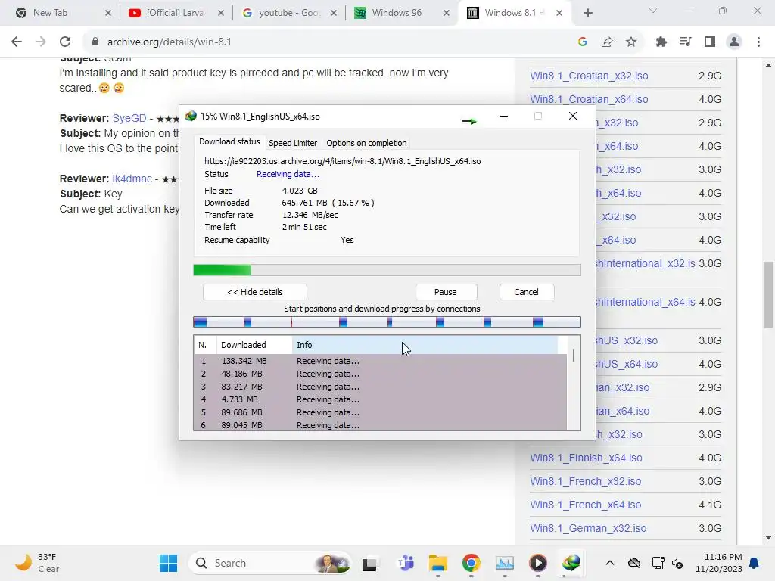Viewport: 775px width, 581px height.
Task: Click the Info column header
Action: click(425, 345)
